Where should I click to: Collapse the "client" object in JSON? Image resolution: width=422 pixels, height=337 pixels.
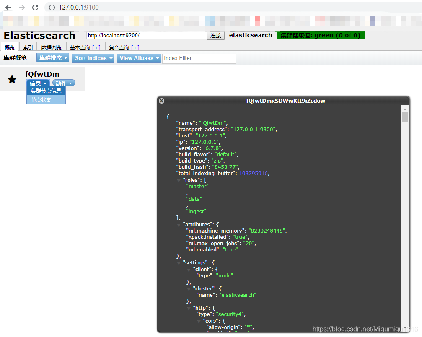189,270
